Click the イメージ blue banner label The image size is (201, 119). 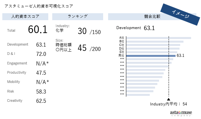(180, 15)
